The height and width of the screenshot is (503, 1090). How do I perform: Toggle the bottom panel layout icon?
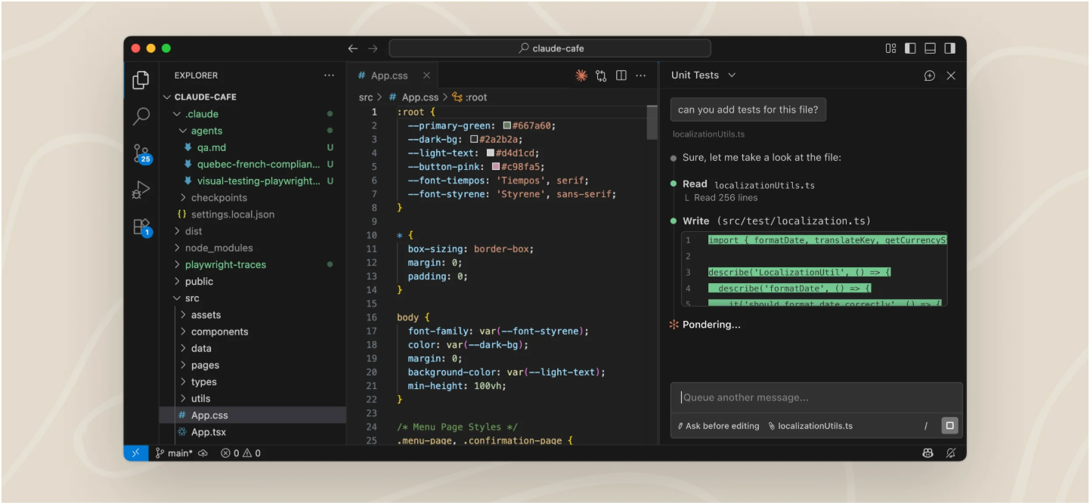(930, 48)
